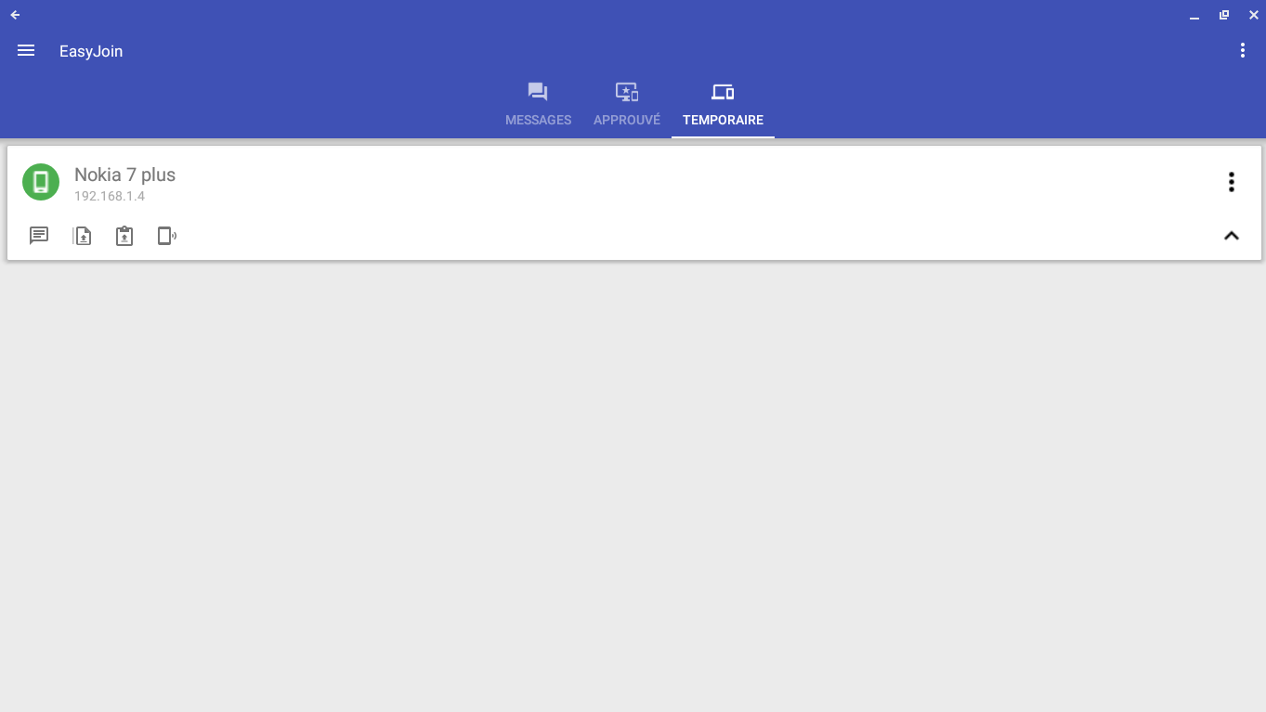
Task: Select the Temporaire tab
Action: coord(723,104)
